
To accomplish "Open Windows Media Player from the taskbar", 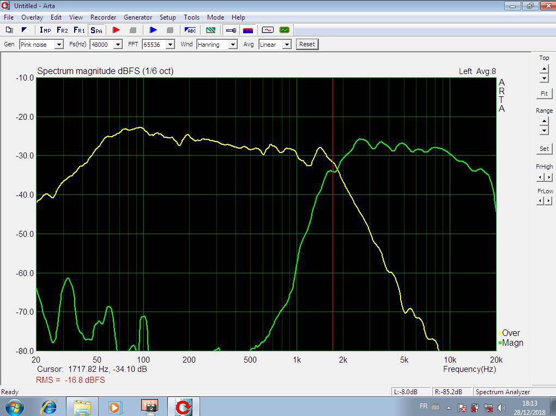I will point(114,407).
